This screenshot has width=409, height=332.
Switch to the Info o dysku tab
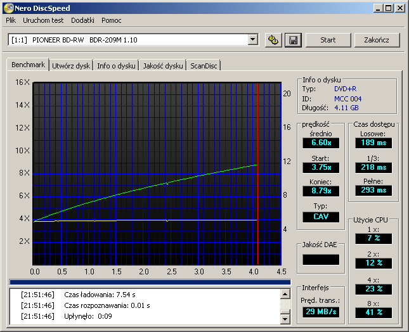[x=116, y=66]
